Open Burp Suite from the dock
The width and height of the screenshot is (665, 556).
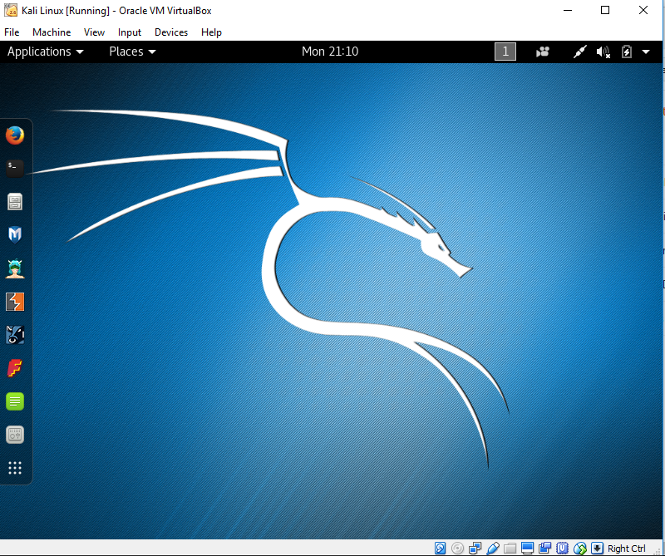click(x=15, y=302)
